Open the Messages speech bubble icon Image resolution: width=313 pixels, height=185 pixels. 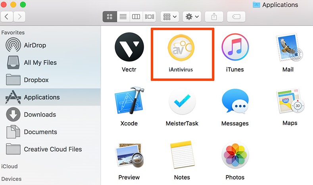click(235, 101)
